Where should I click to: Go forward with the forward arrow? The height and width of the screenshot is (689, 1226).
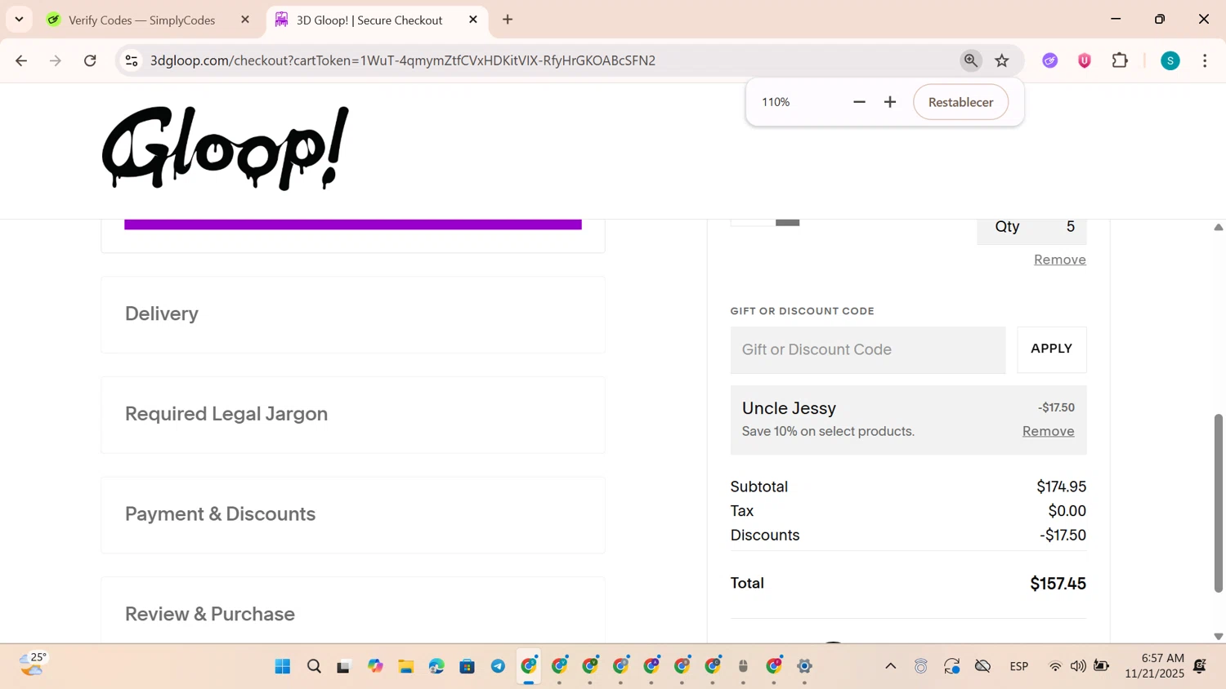[x=56, y=60]
